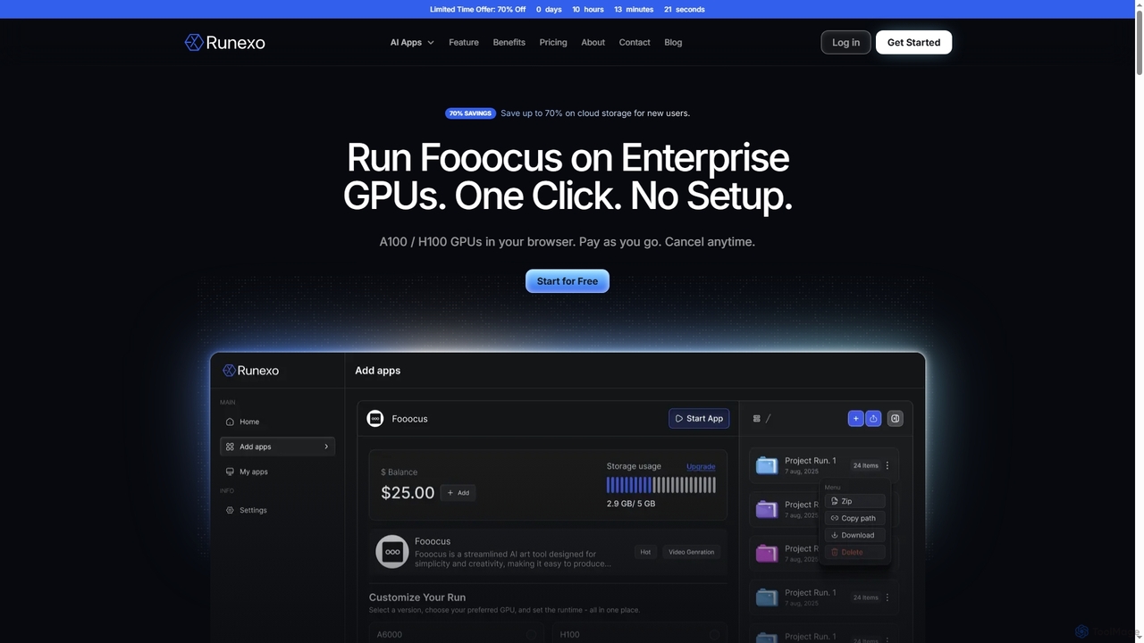Click the Video Genration tag
Screen dimensions: 1144x643
[x=692, y=552]
